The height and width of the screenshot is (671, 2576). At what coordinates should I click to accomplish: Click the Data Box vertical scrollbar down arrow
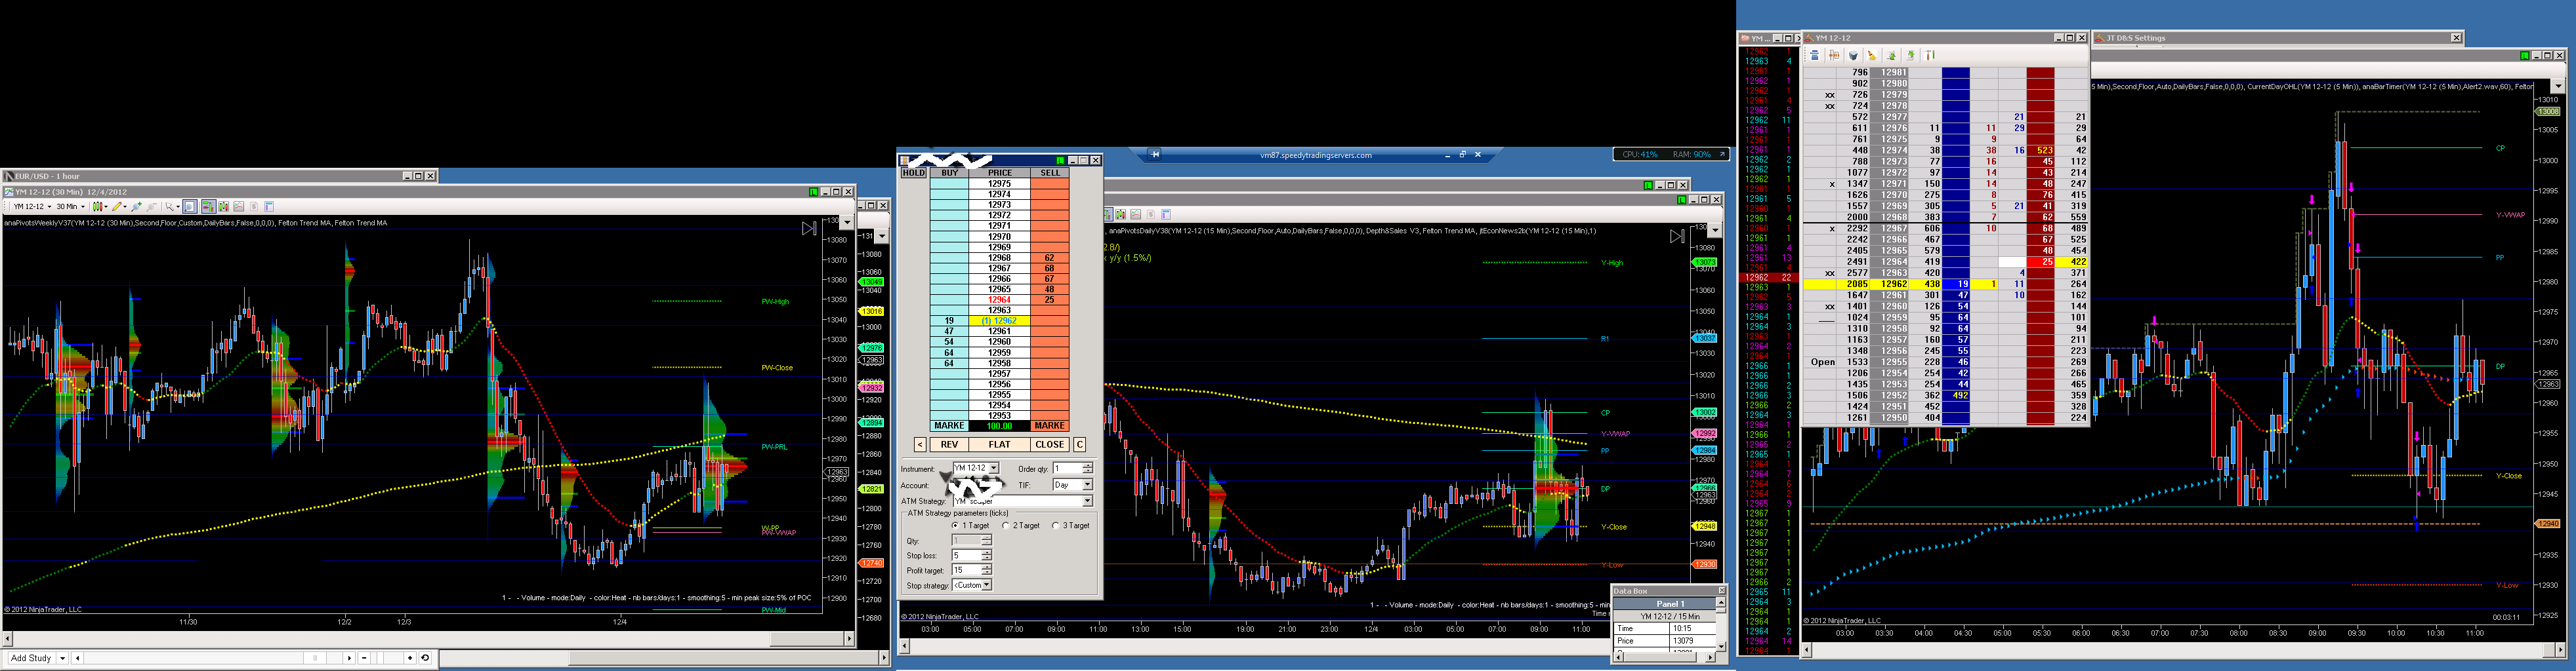coord(1721,646)
